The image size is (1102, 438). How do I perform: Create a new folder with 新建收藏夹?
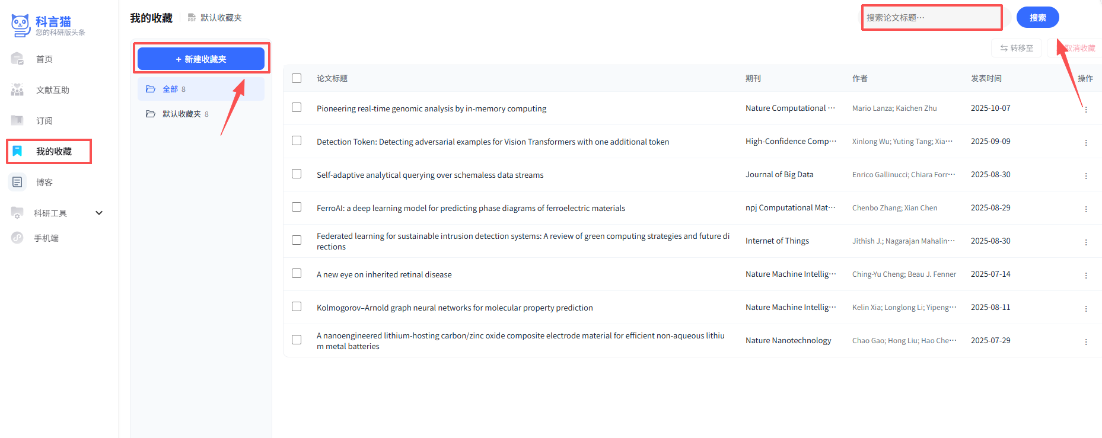[x=201, y=59]
